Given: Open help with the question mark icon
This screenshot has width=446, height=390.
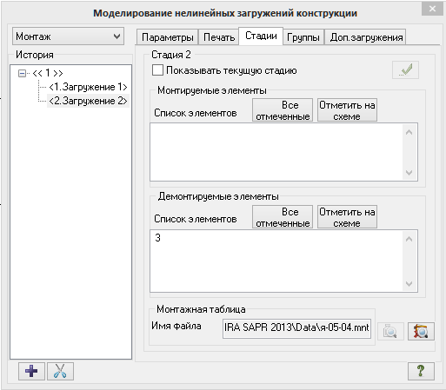Looking at the screenshot, I should pos(421,371).
